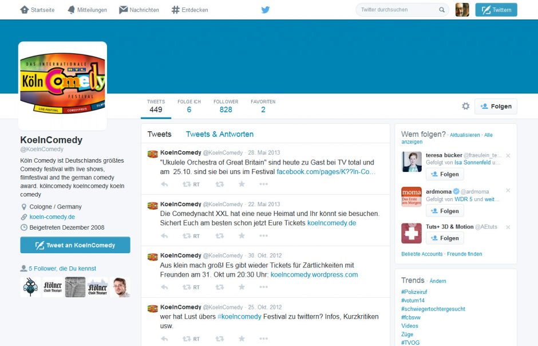Follow KoelnComedy with the header Folgen button
Viewport: 538px width, 346px height.
496,107
